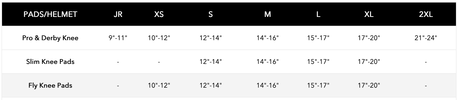Click the XL size header
The width and height of the screenshot is (459, 100).
[x=369, y=14]
